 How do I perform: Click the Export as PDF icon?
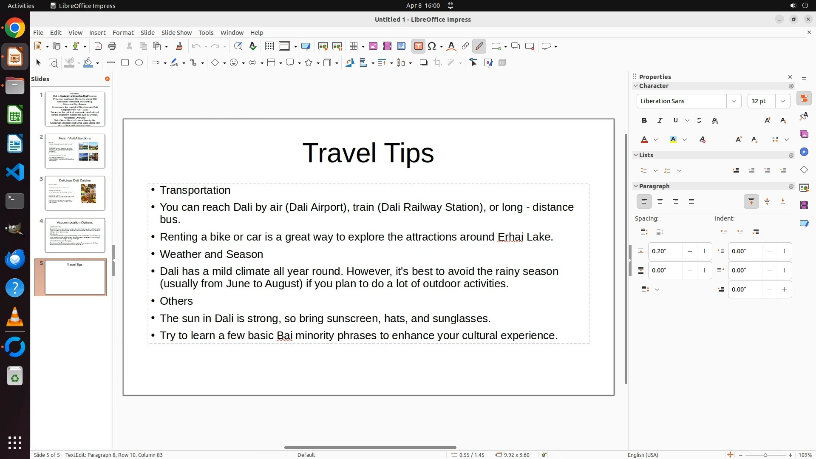[x=98, y=46]
